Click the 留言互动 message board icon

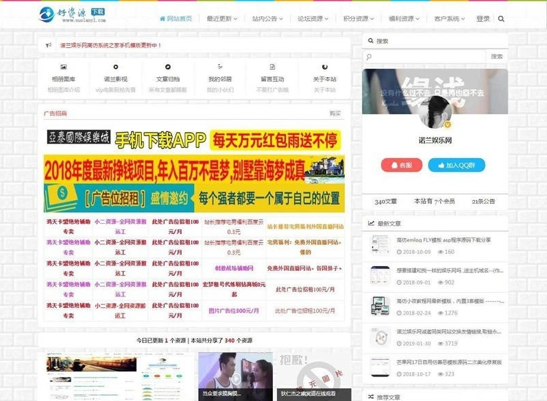(x=272, y=67)
